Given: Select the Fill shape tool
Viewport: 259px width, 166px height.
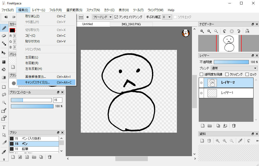Looking at the screenshot, I should pyautogui.click(x=4, y=62).
